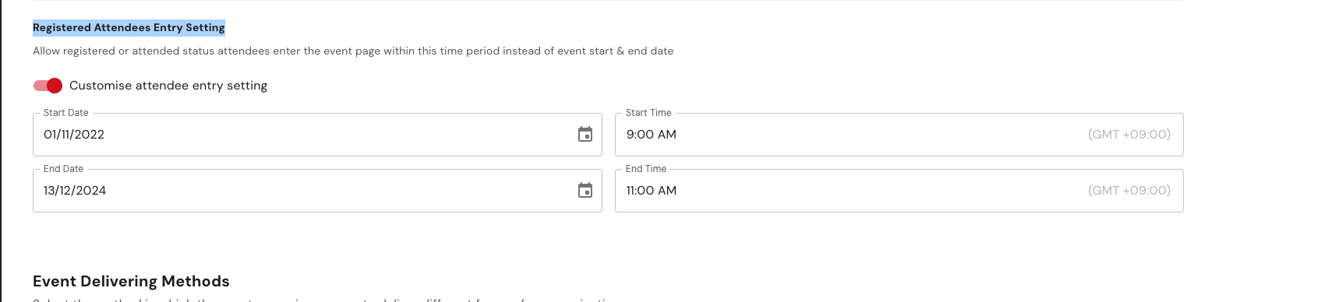
Task: Click the Start Date field showing 01/11/2022
Action: point(317,135)
